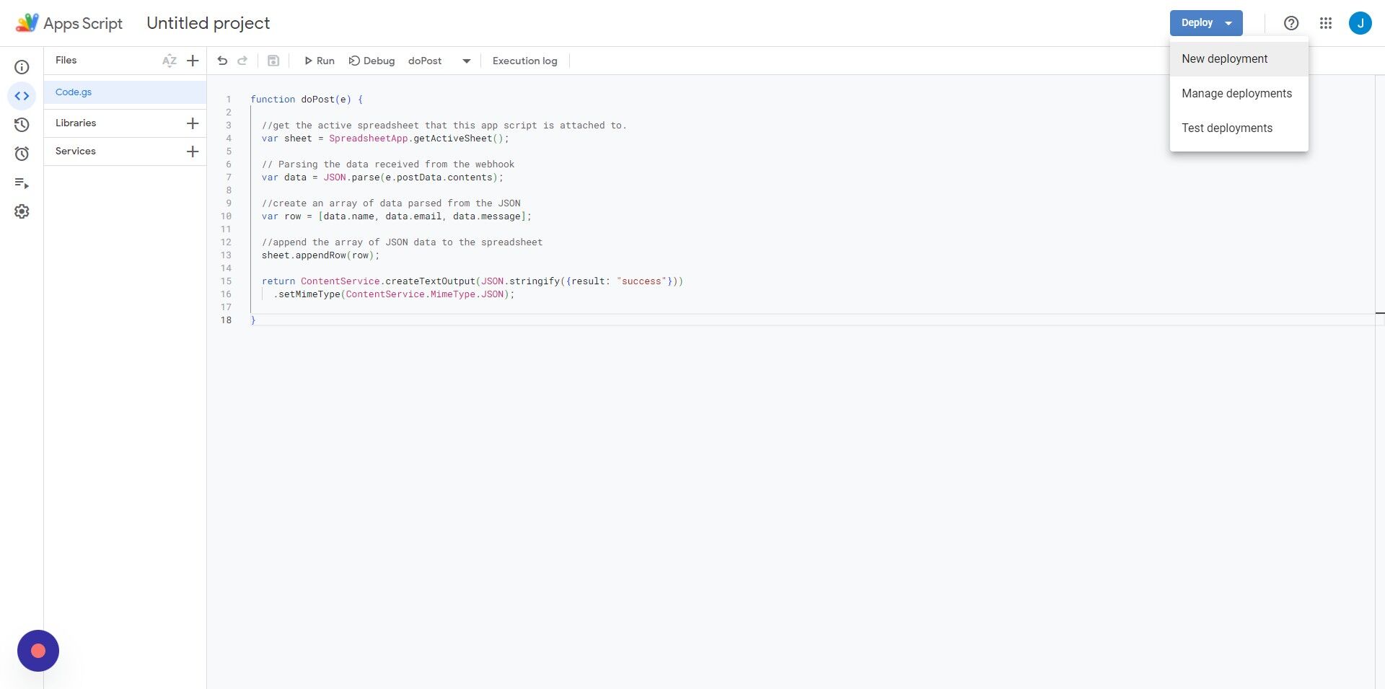
Task: Select the Code.gs file
Action: pos(73,92)
